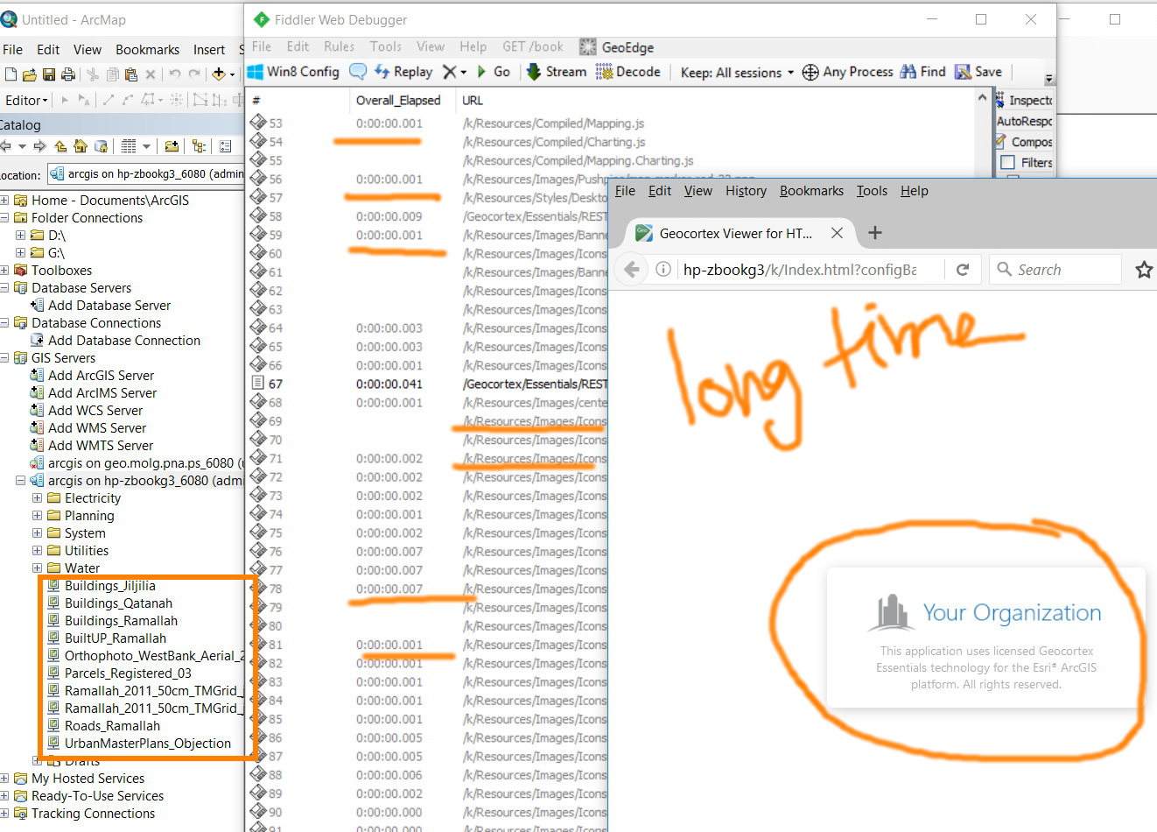
Task: Open Add Data dropdown arrow
Action: (x=232, y=74)
